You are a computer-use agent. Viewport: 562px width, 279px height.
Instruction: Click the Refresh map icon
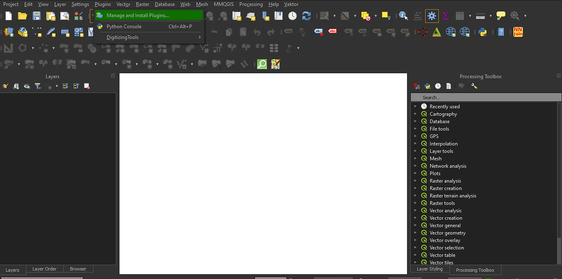point(307,16)
